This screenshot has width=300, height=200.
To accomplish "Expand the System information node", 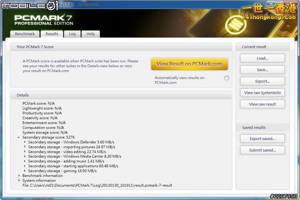I will coord(19,180).
